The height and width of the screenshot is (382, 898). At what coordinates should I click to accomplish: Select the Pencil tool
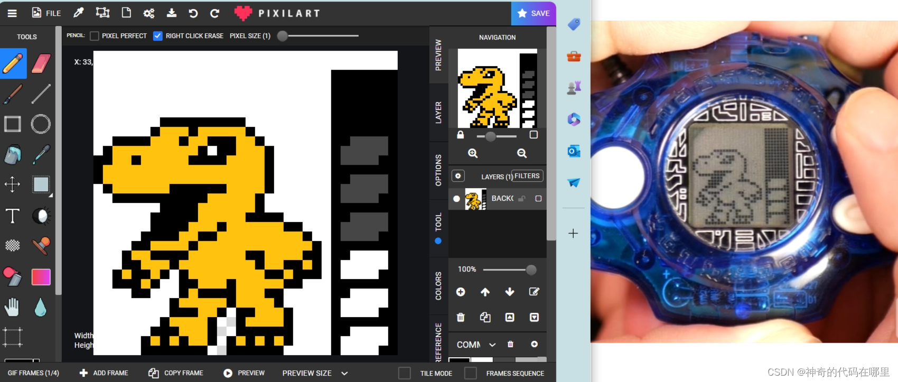click(13, 63)
